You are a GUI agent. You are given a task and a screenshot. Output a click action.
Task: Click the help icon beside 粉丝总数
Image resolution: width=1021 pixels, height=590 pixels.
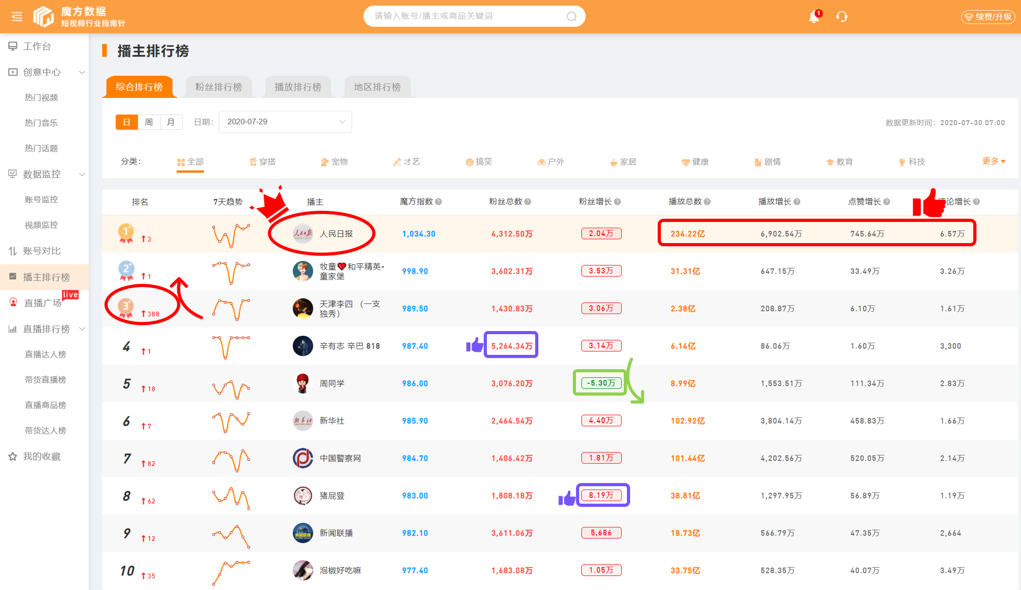click(528, 202)
